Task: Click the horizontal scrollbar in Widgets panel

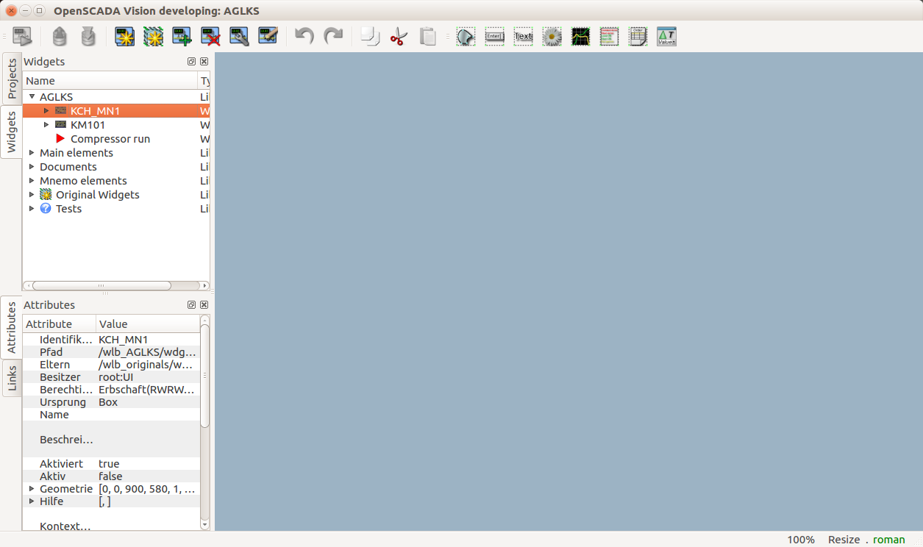Action: click(101, 285)
